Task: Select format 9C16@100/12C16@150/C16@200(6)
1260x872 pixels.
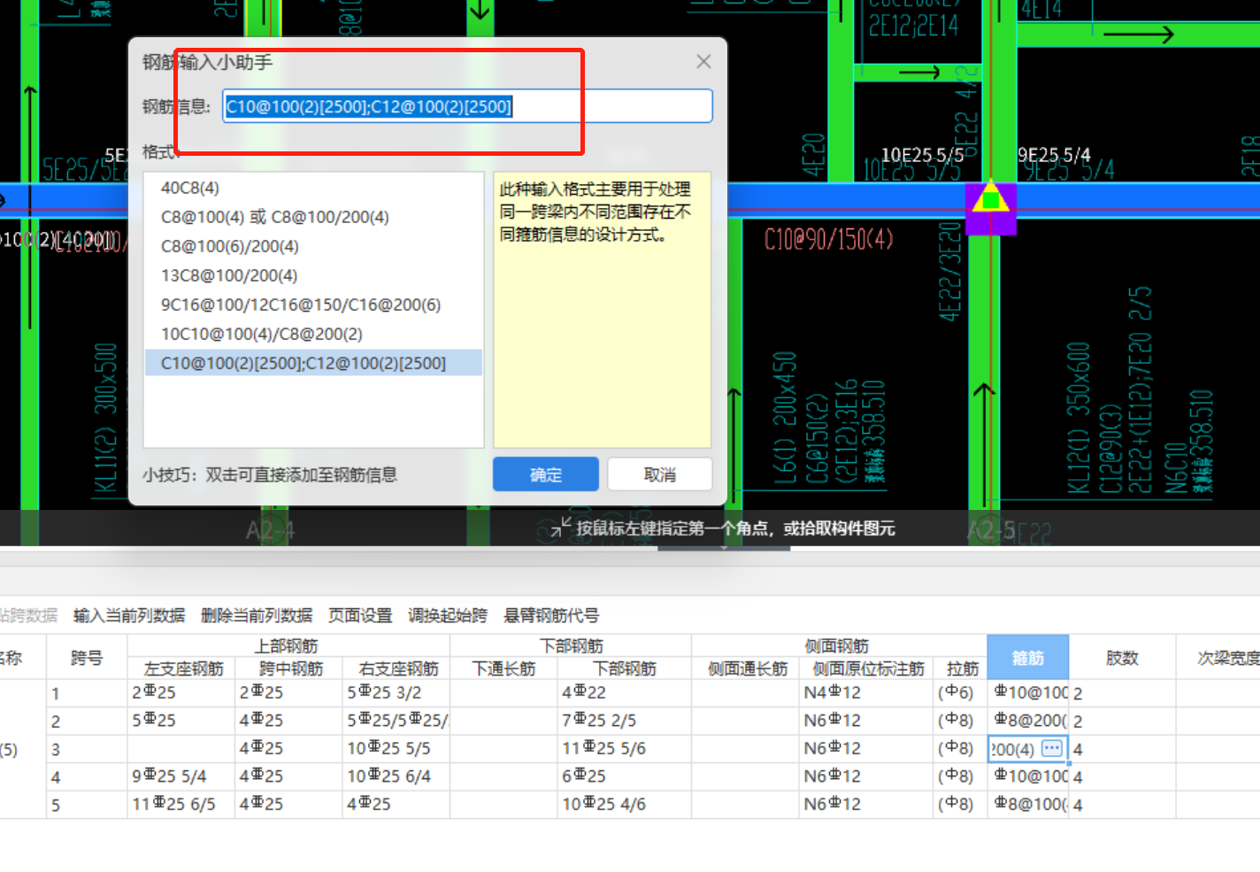Action: pos(313,305)
